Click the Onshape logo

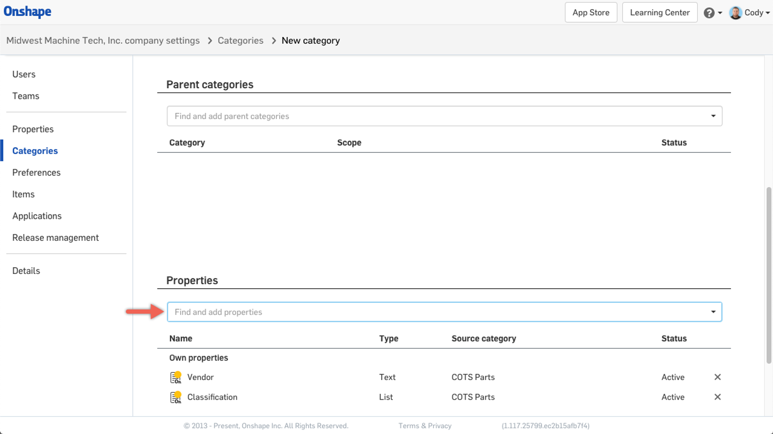tap(28, 12)
